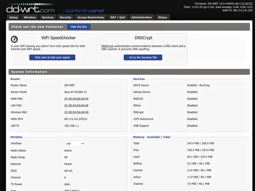Click the RADIUS Disabled status
Image resolution: width=255 pixels, height=191 pixels.
coord(192,99)
